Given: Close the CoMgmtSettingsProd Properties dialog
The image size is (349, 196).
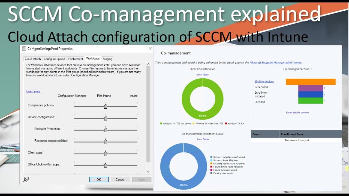Looking at the screenshot, I should click(x=151, y=48).
